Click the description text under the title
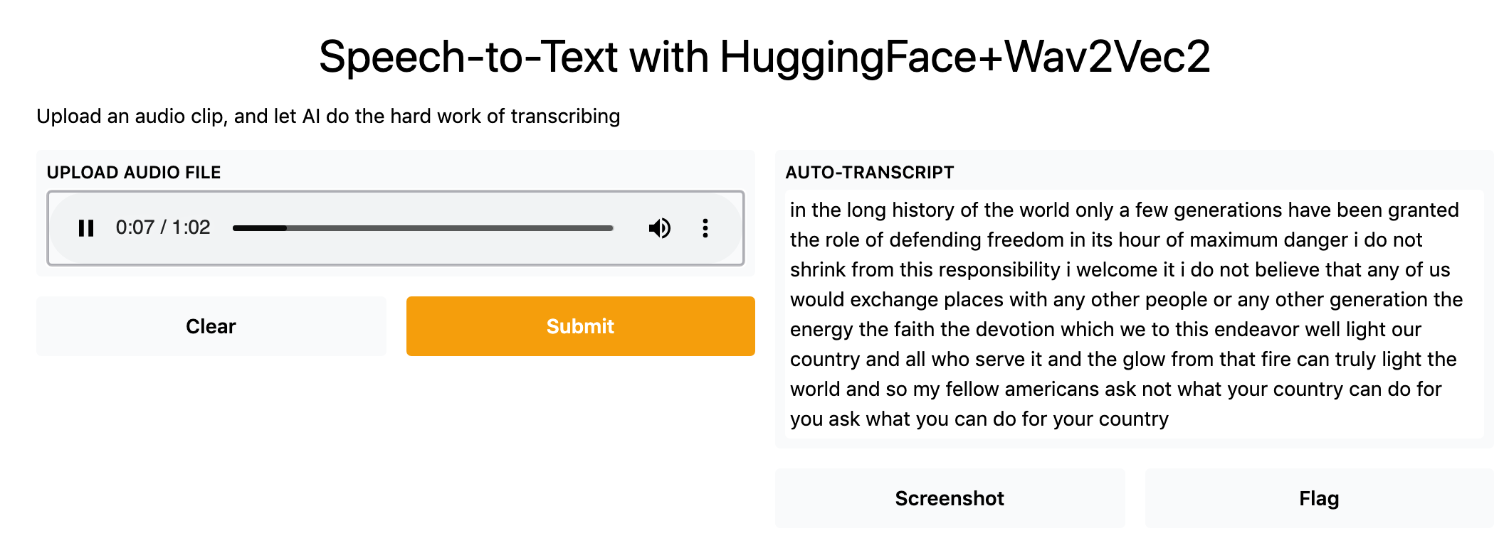1504x543 pixels. (328, 116)
